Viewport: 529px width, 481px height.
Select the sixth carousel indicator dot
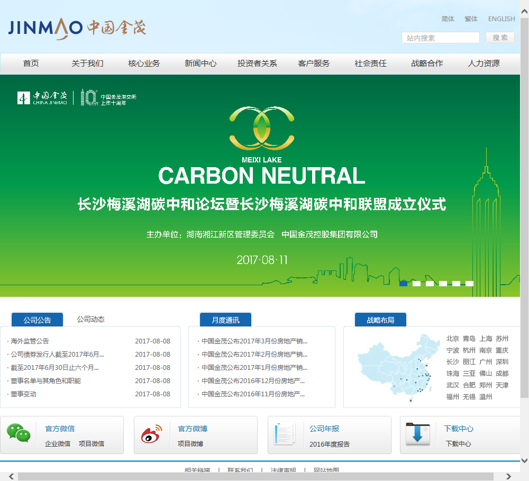point(469,284)
